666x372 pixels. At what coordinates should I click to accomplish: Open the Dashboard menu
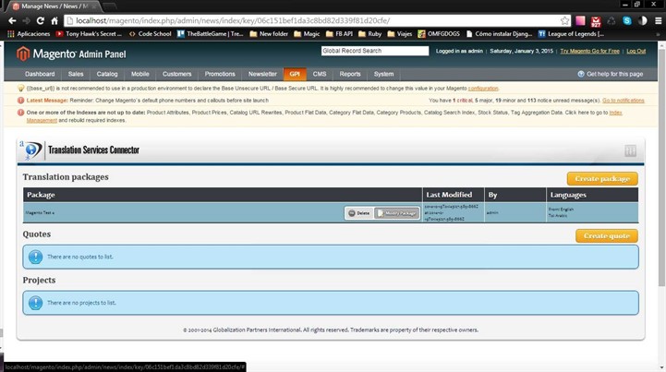click(40, 74)
